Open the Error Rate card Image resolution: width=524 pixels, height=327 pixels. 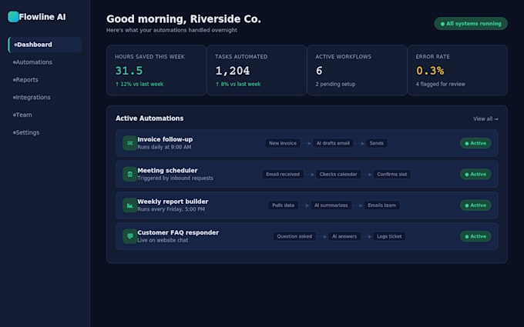[x=458, y=71]
